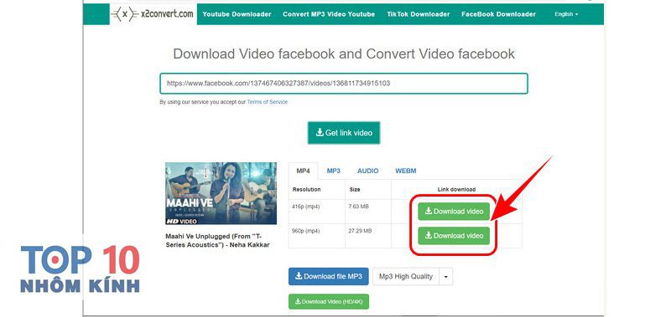Viewport: 671px width, 317px height.
Task: Click the 'Link download' column header
Action: [x=456, y=189]
